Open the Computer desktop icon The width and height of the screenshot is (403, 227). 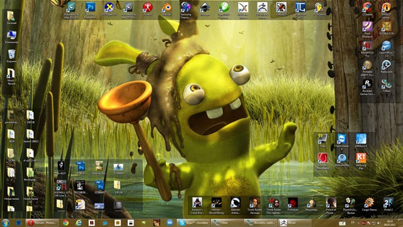(11, 37)
